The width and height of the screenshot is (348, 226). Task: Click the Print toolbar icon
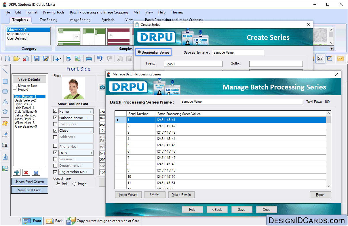click(x=89, y=59)
